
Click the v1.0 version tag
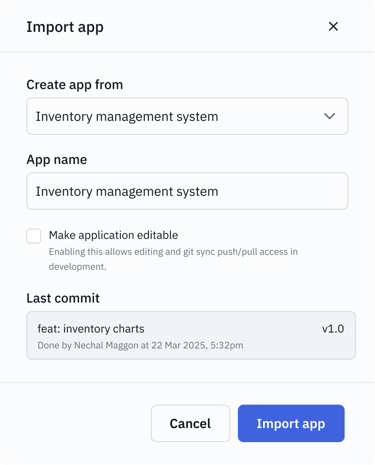click(332, 329)
